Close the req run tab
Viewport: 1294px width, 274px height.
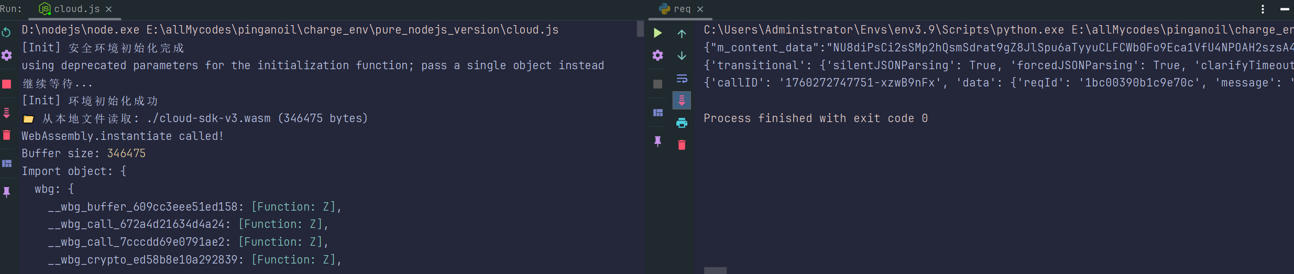click(700, 9)
